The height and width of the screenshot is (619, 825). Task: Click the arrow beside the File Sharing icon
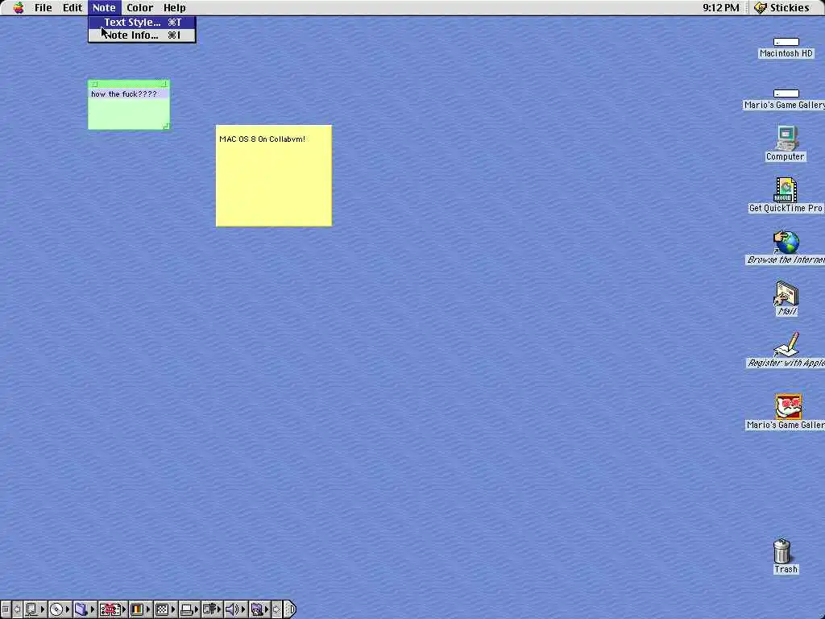[93, 609]
